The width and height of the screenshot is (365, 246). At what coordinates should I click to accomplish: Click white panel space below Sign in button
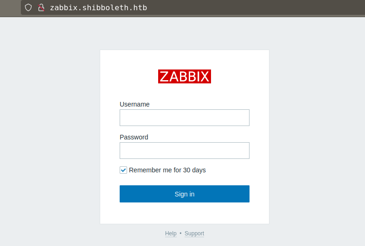[185, 213]
